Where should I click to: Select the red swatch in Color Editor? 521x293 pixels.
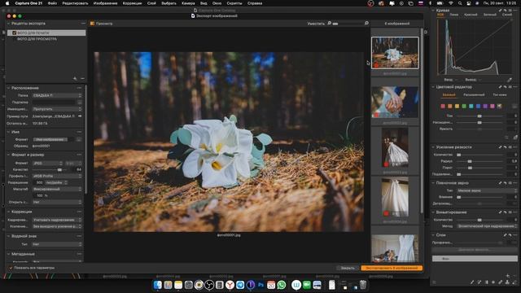(x=443, y=107)
